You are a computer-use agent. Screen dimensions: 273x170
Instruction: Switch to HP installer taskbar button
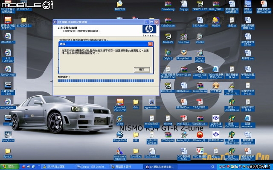161,167
